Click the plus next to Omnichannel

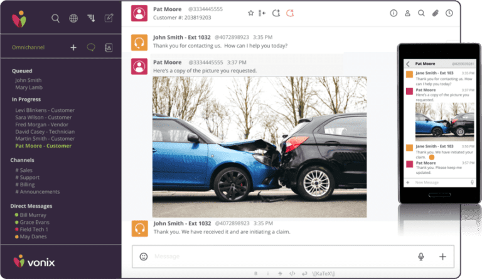pos(73,47)
